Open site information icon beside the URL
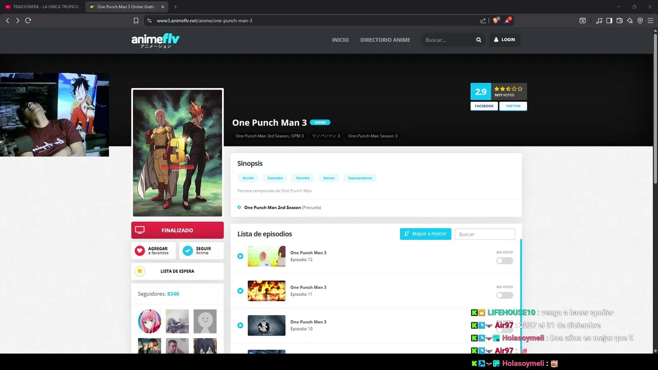 click(x=149, y=21)
